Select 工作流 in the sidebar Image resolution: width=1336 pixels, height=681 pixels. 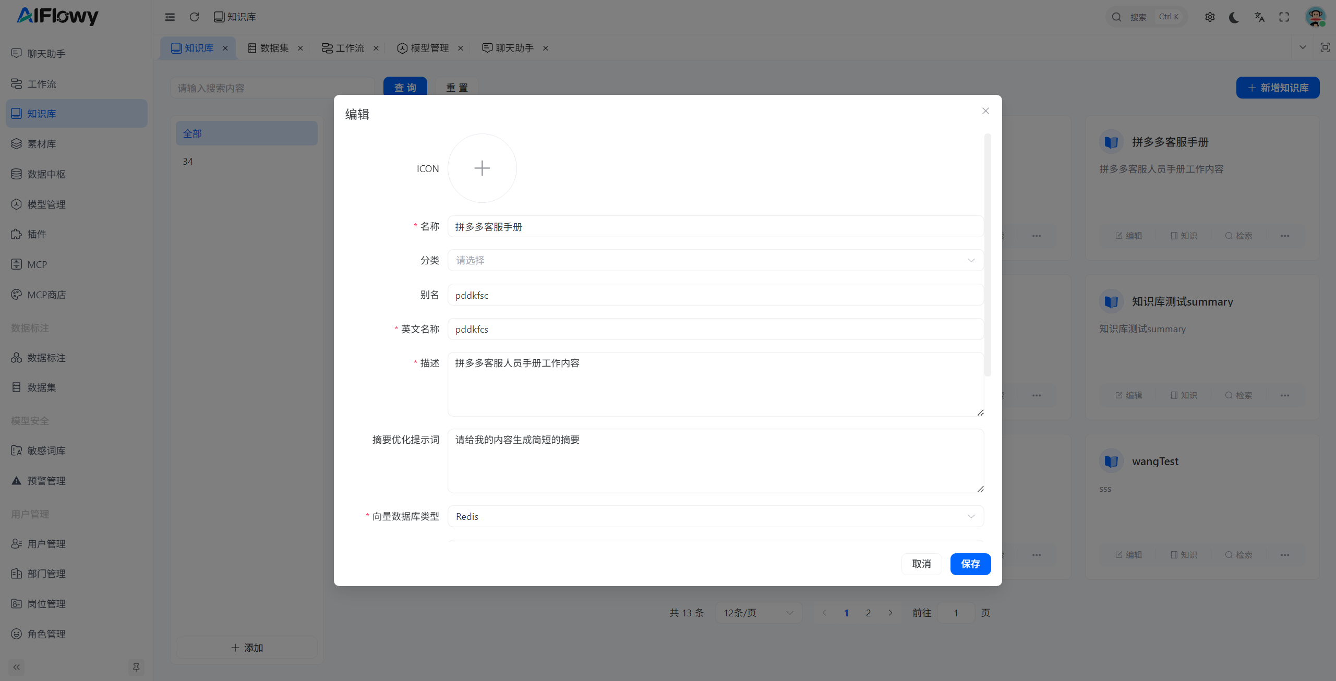pos(42,83)
